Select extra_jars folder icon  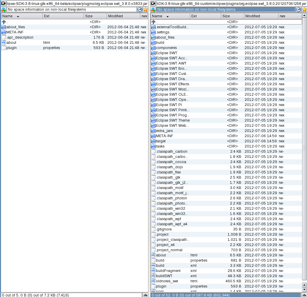(x=154, y=131)
